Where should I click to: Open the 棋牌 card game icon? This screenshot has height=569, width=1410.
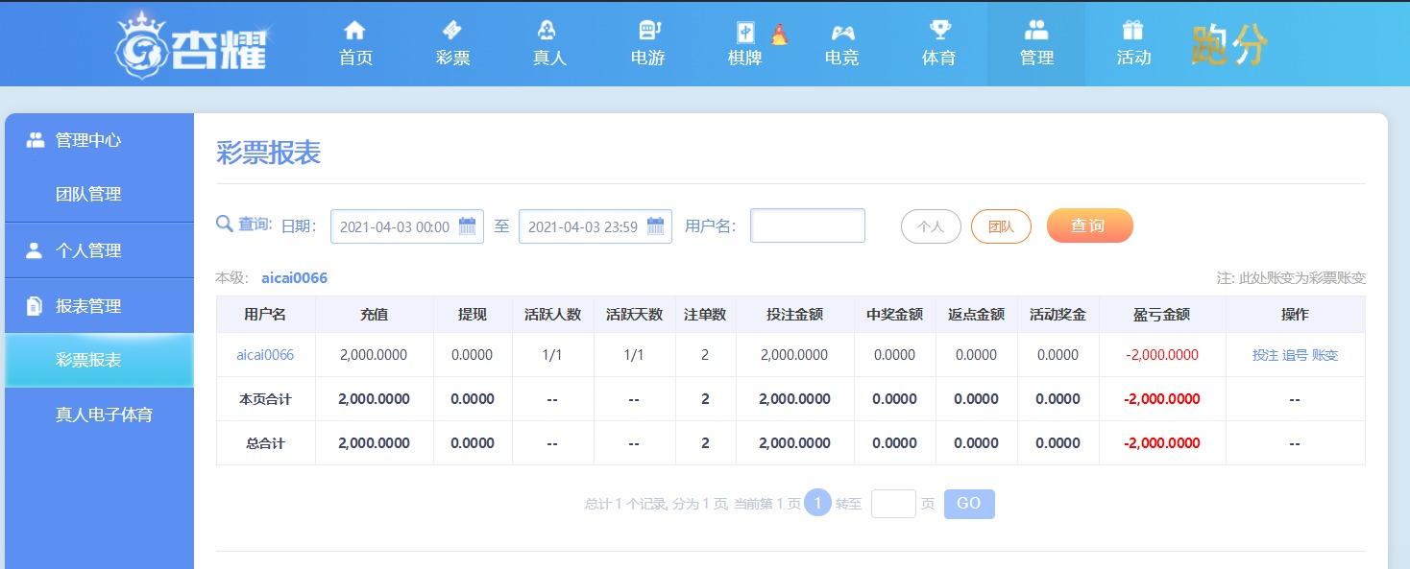pos(745,32)
